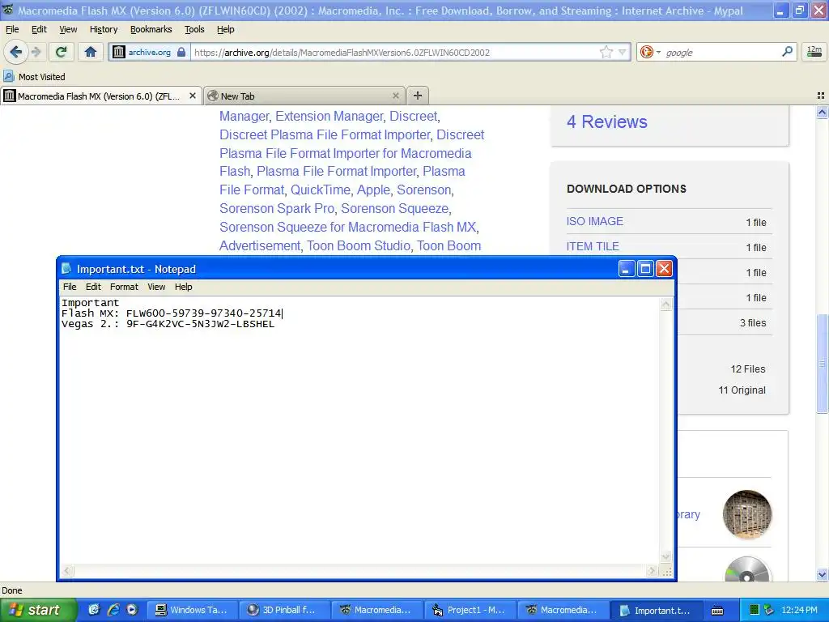Launch Internet Explorer from Quick Launch
The height and width of the screenshot is (622, 829).
[113, 610]
